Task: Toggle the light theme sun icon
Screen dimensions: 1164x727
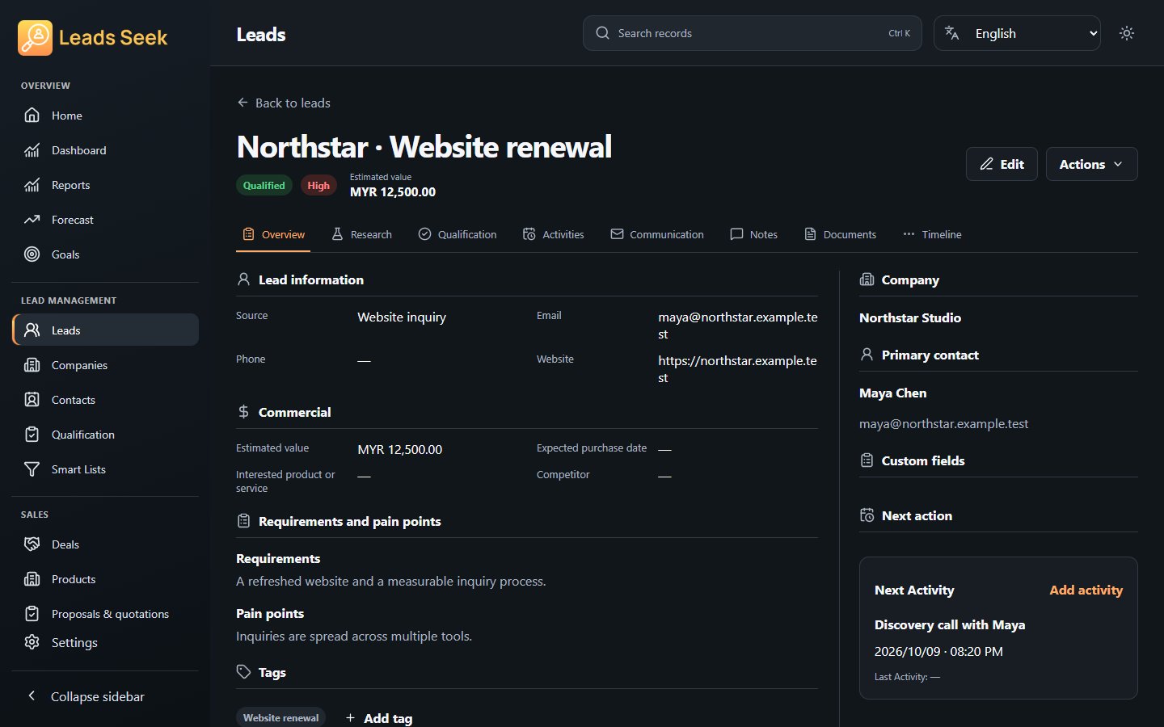Action: point(1127,33)
